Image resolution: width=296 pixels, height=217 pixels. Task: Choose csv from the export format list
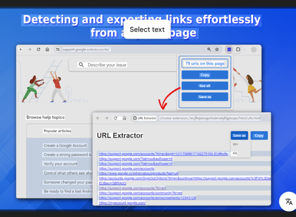235,144
